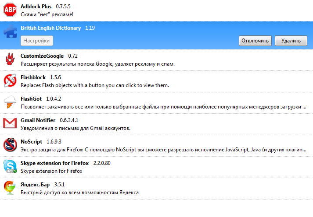This screenshot has height=217, width=313.
Task: Select the Flashblock extension name
Action: (x=33, y=77)
